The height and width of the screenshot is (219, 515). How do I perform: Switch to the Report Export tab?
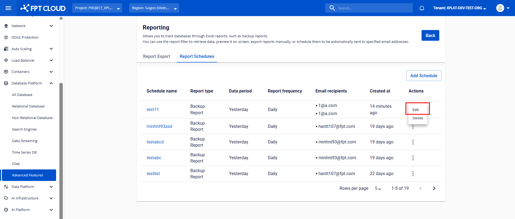157,57
